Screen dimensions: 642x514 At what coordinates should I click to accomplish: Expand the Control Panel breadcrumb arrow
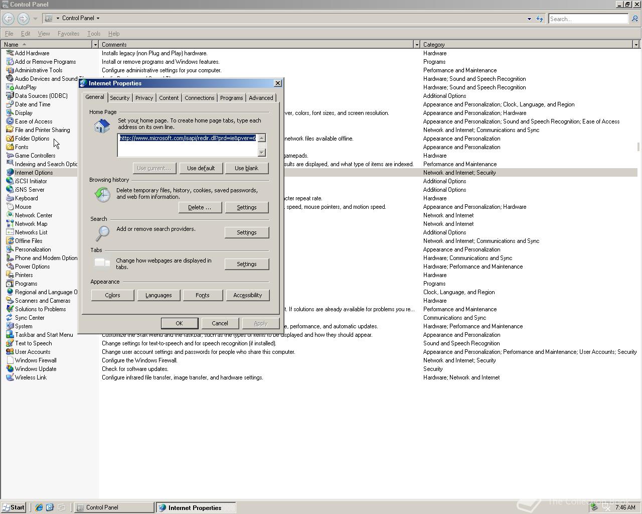click(x=98, y=18)
